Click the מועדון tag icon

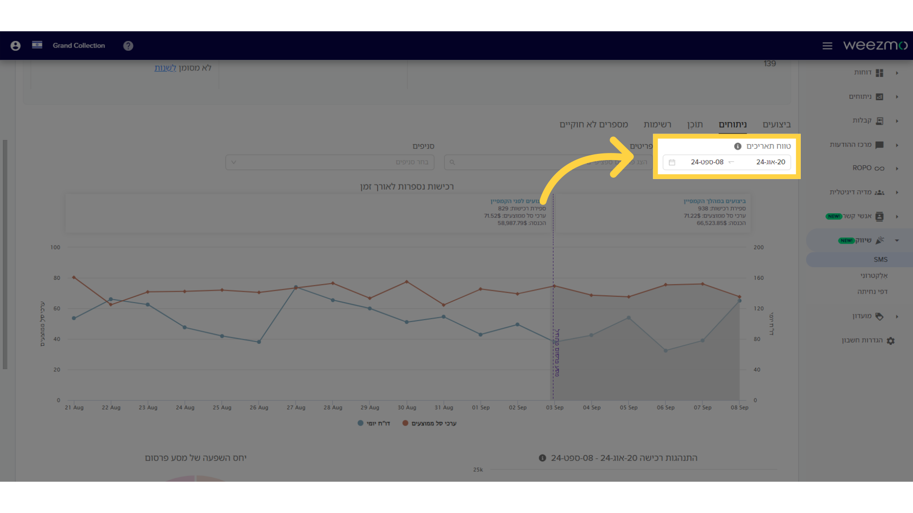tap(879, 316)
